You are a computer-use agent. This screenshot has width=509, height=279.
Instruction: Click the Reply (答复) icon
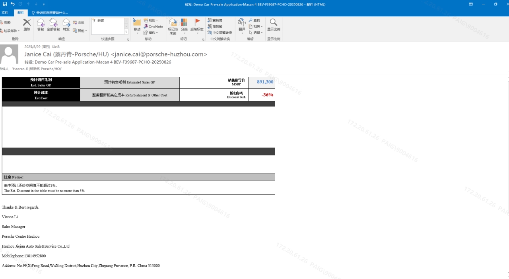(41, 25)
